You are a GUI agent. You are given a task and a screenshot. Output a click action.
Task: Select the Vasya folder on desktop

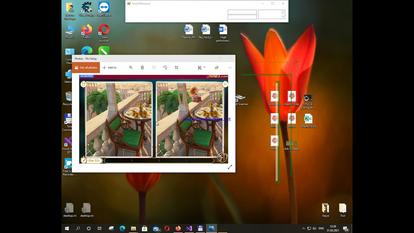pyautogui.click(x=325, y=210)
